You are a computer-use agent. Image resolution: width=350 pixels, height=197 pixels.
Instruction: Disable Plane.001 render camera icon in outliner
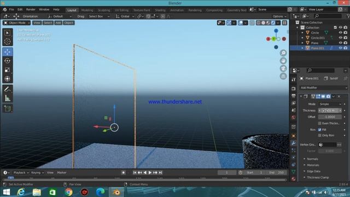click(x=346, y=48)
